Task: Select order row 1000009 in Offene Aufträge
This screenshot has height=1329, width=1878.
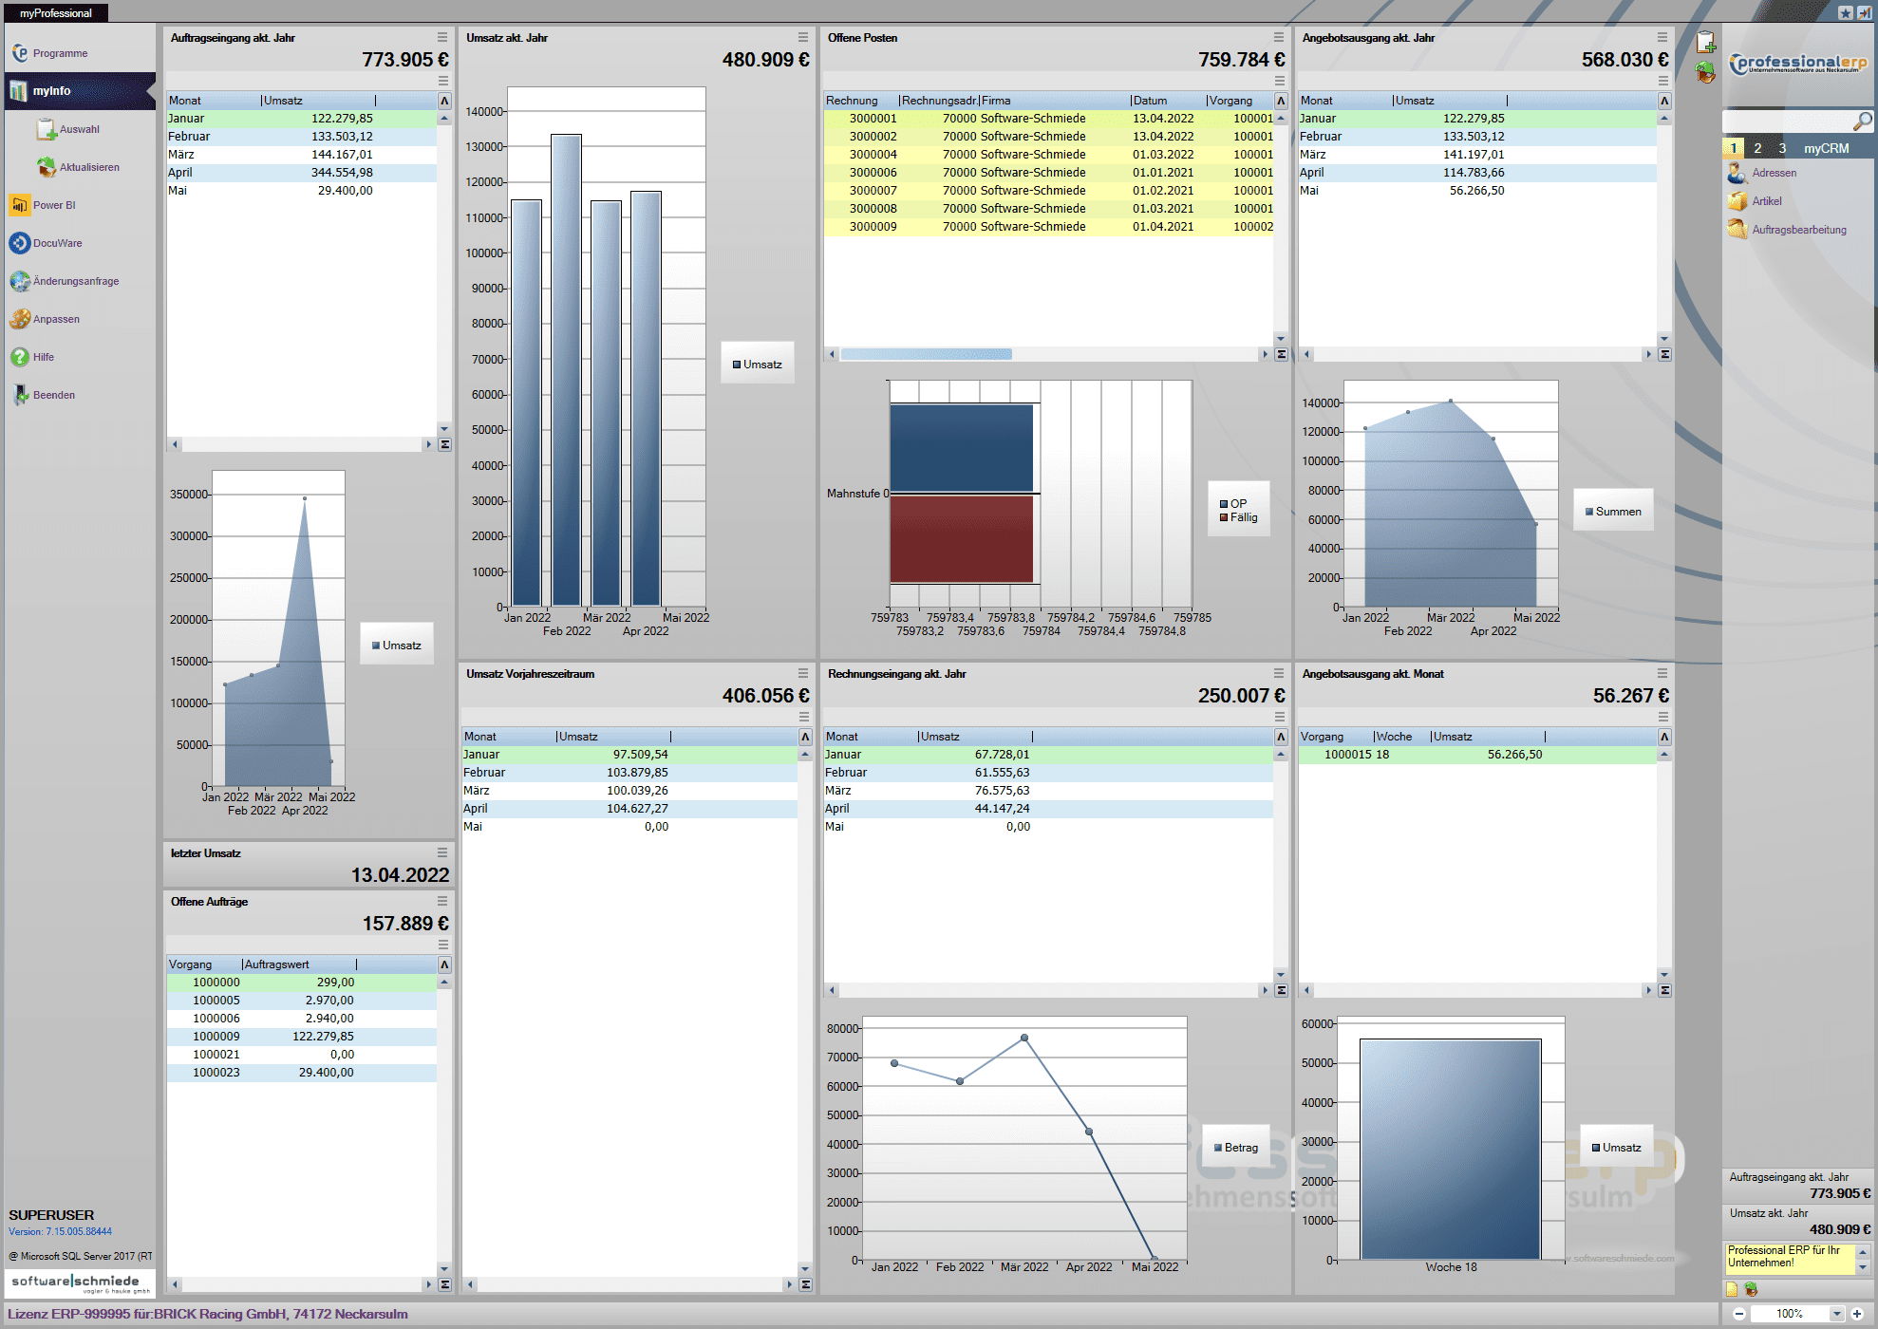Action: 302,1037
